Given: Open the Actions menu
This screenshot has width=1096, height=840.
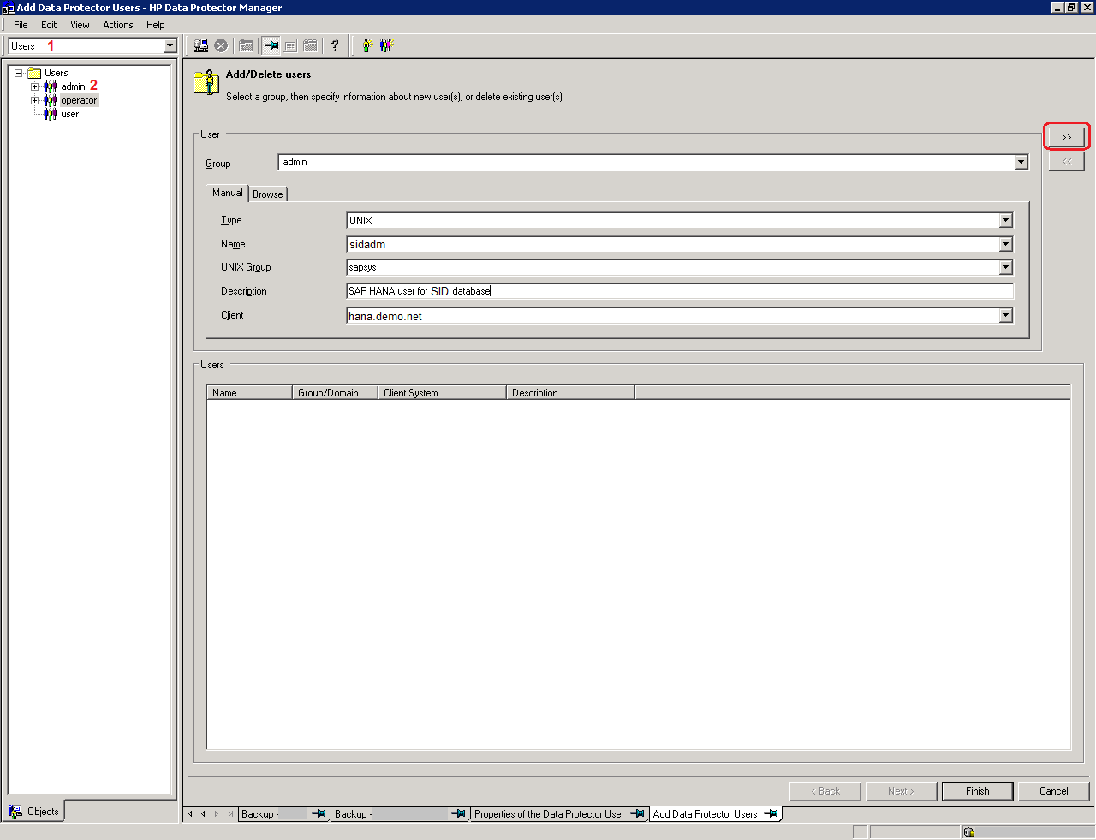Looking at the screenshot, I should pos(118,25).
